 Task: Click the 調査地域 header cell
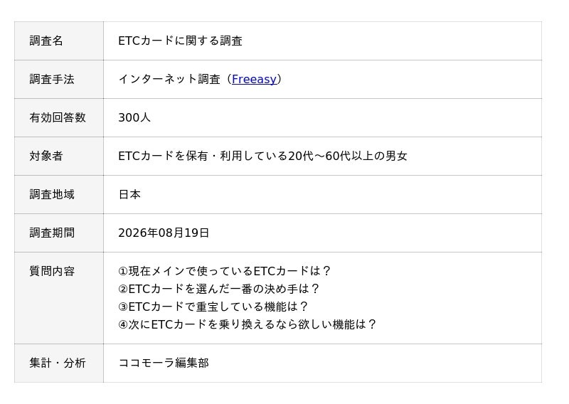[59, 195]
